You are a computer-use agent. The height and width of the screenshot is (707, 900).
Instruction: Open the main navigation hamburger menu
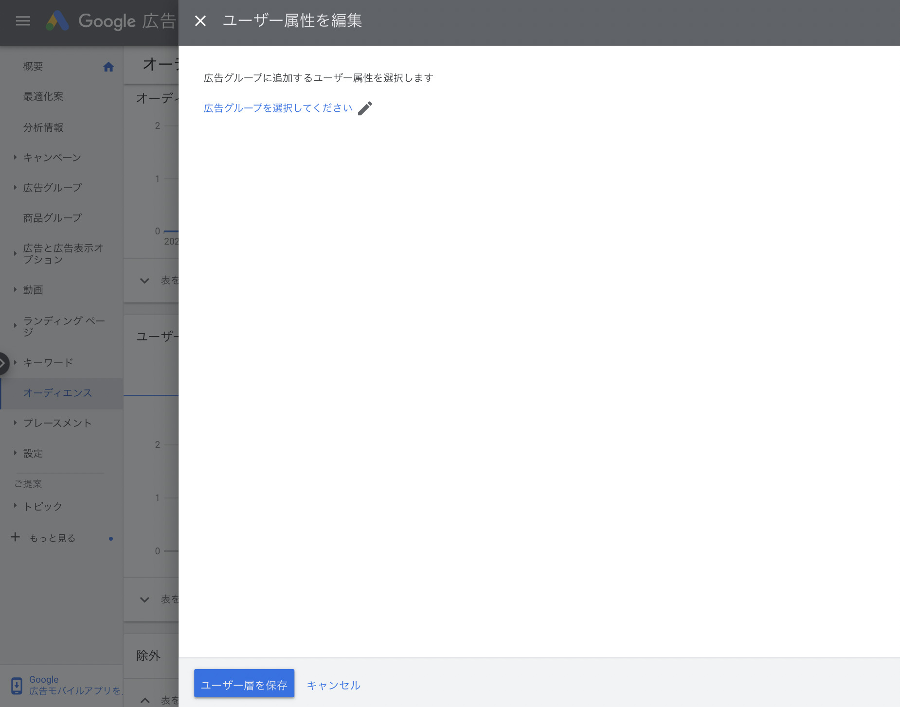click(22, 21)
